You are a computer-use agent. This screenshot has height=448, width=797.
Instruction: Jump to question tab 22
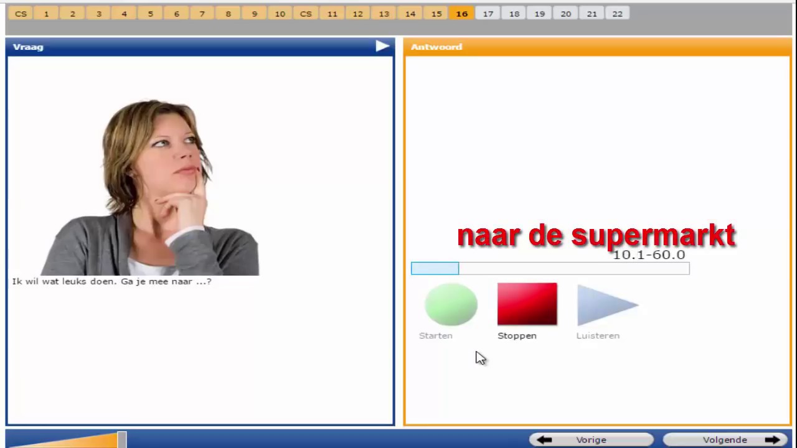click(617, 14)
